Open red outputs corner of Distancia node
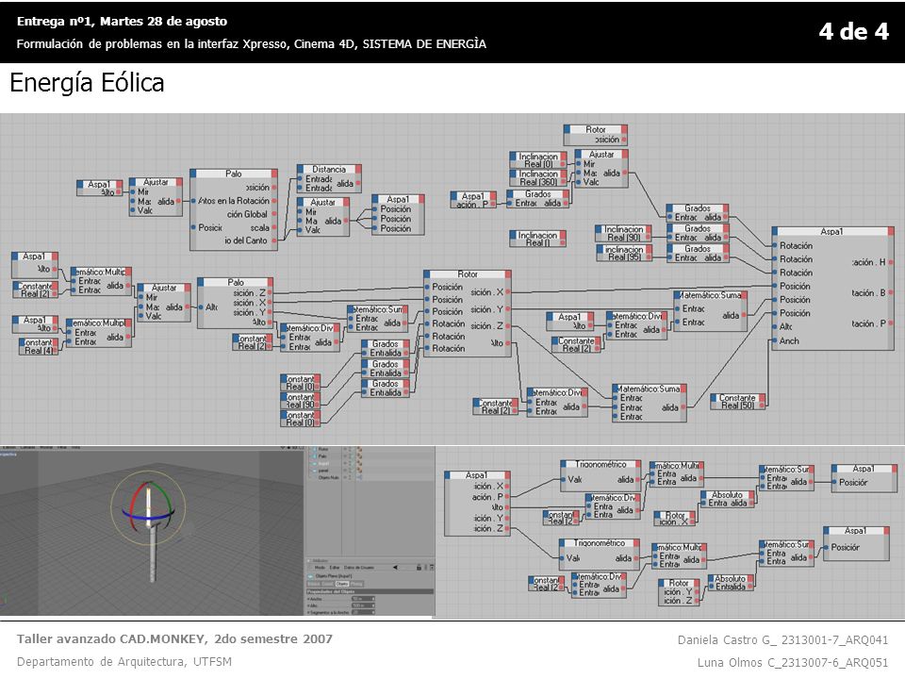 (x=358, y=169)
